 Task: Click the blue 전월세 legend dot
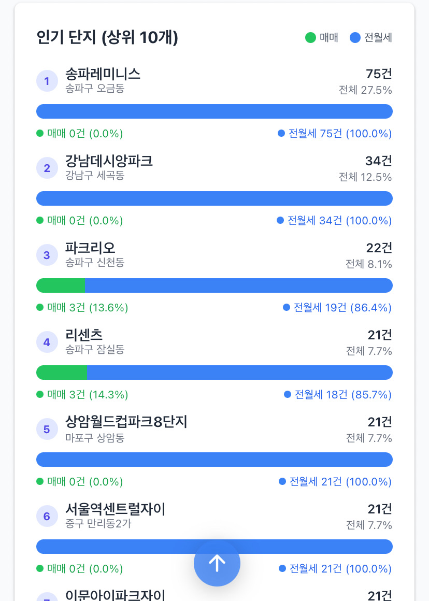(x=355, y=37)
